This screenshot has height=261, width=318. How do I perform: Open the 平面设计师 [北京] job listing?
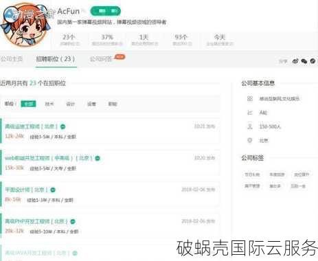[x=26, y=190]
